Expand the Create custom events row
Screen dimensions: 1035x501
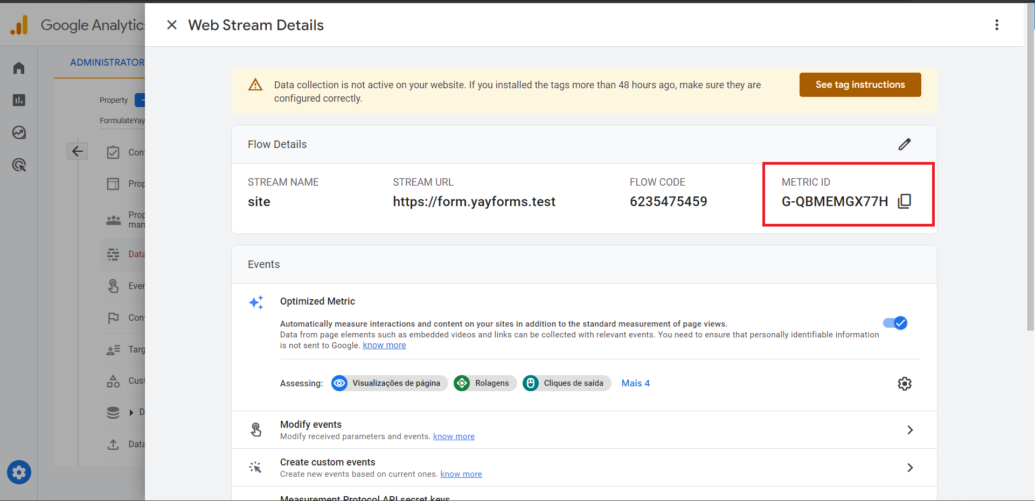(910, 467)
